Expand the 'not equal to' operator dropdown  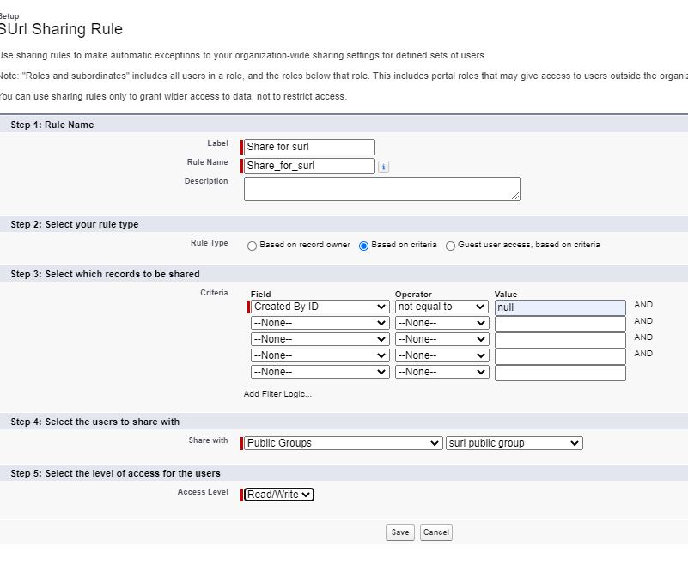coord(441,307)
